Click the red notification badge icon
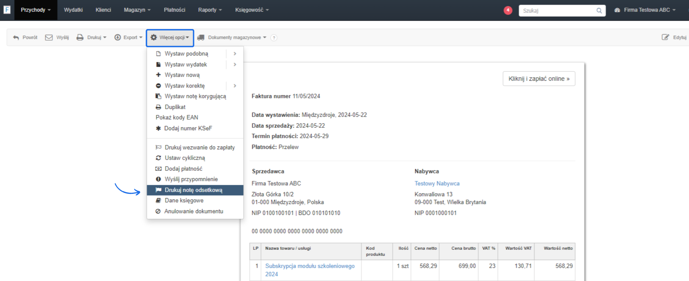689x281 pixels. point(508,10)
